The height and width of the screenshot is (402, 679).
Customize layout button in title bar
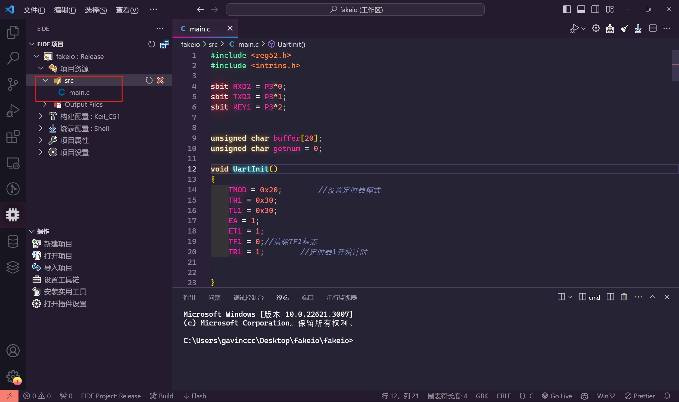(x=610, y=9)
